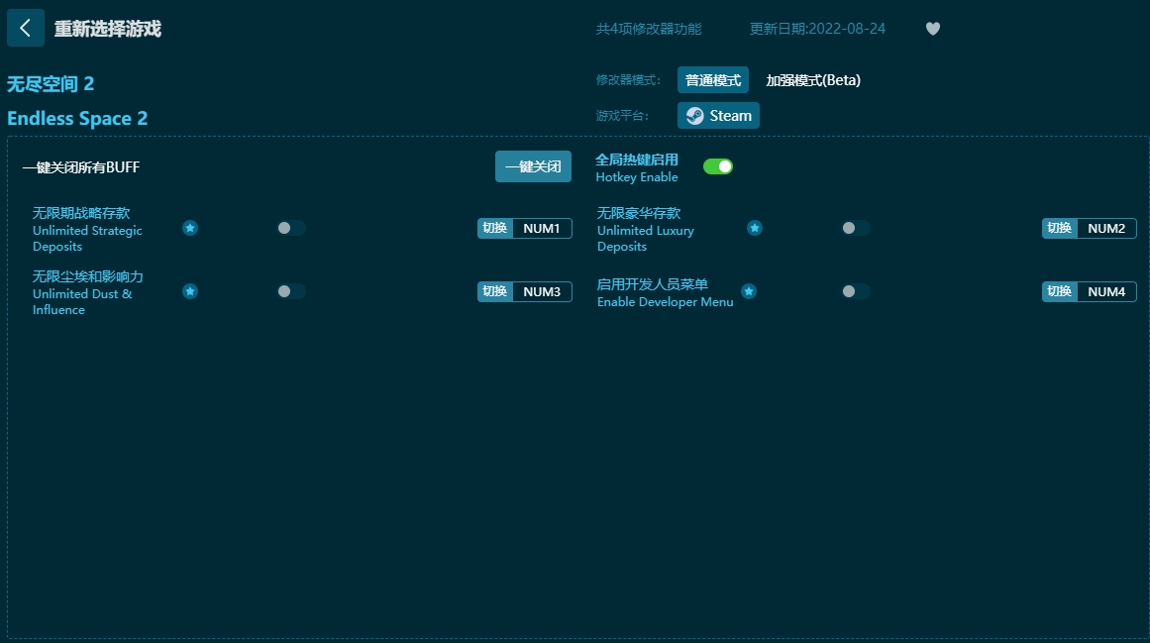The width and height of the screenshot is (1150, 643).
Task: Disable the Hotkey Enable switch
Action: coord(718,166)
